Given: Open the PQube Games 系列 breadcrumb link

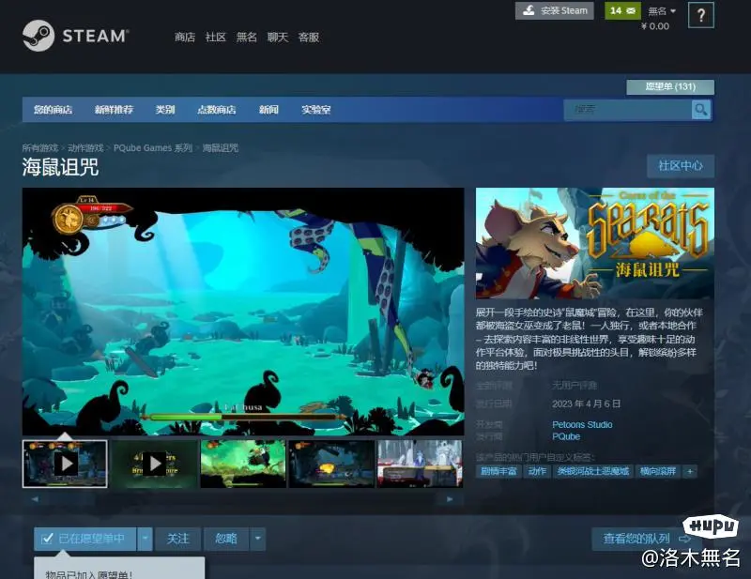Looking at the screenshot, I should click(x=153, y=147).
